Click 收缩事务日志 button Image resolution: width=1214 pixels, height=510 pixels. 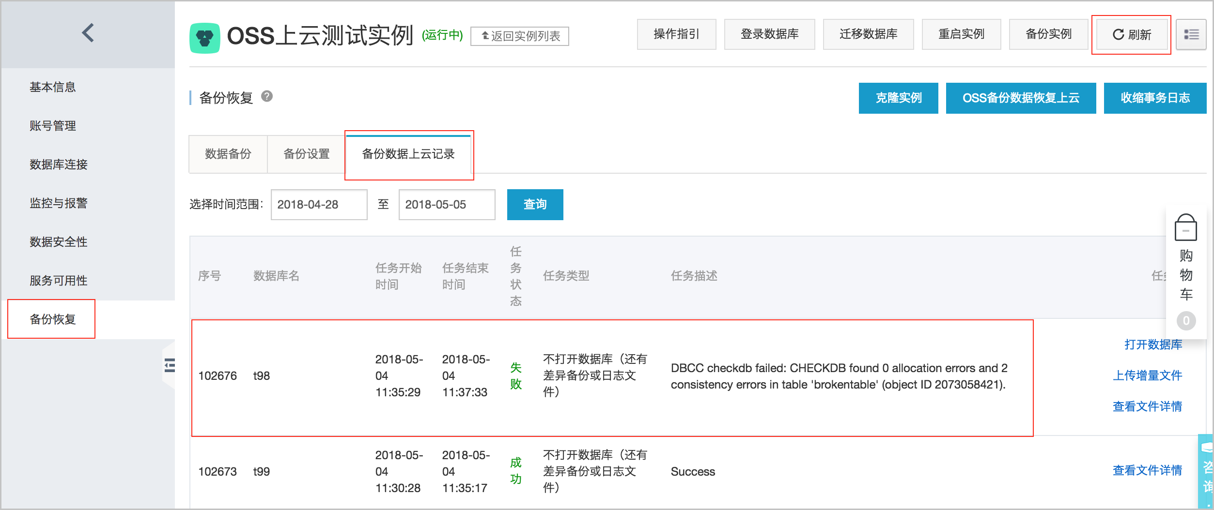pos(1155,98)
